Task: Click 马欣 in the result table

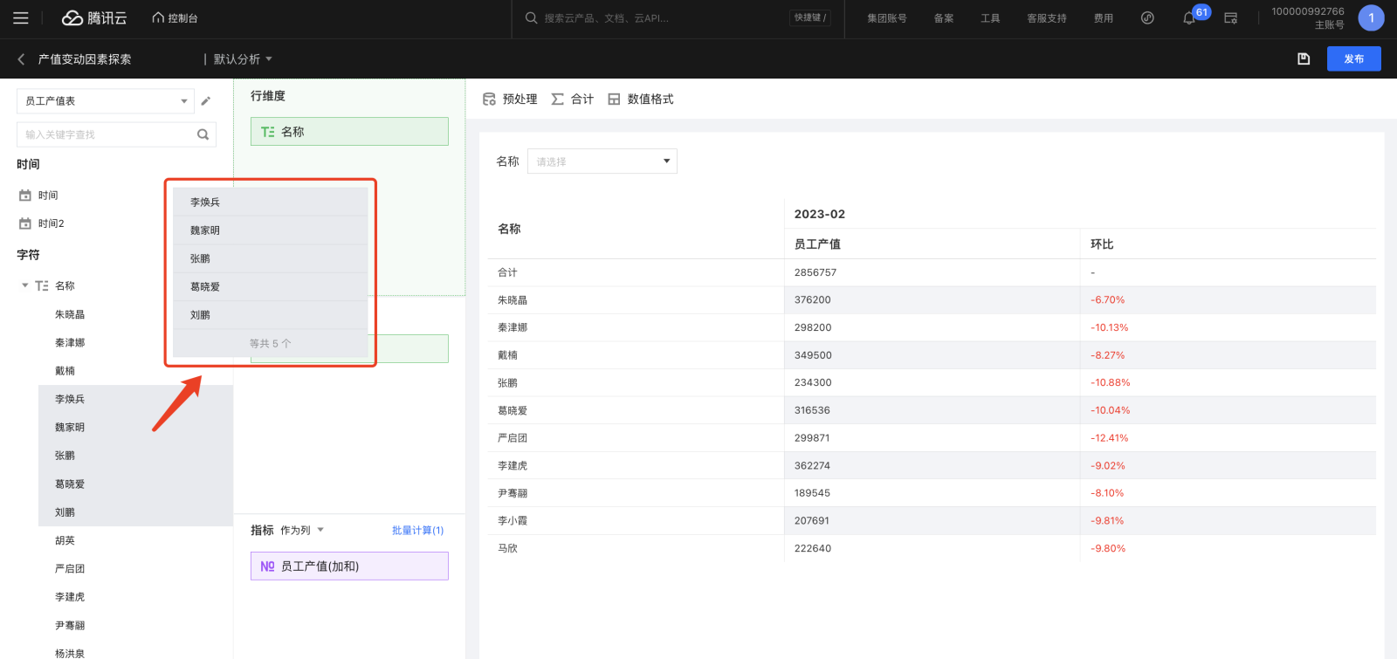Action: 508,548
